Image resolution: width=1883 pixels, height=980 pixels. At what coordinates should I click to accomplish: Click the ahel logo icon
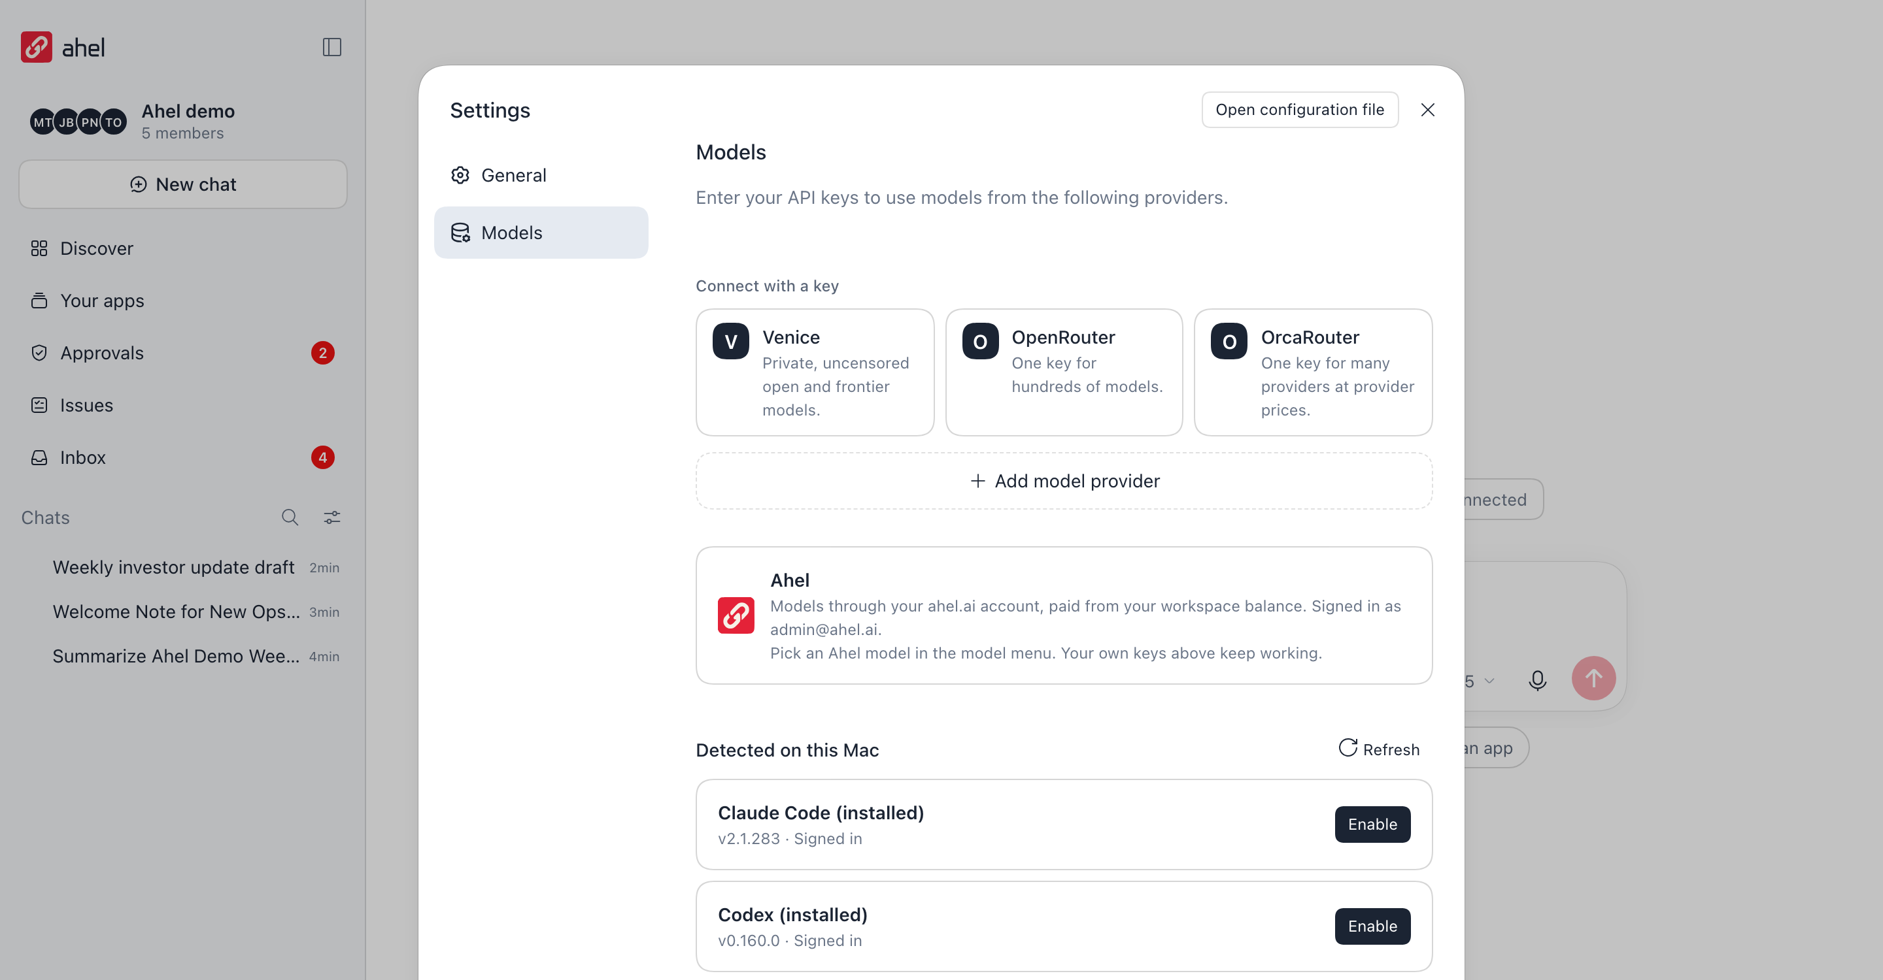pos(36,48)
